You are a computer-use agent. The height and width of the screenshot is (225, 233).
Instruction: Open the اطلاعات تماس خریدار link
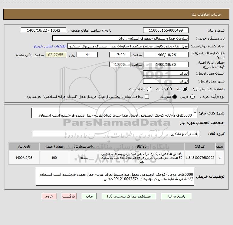click(x=50, y=46)
